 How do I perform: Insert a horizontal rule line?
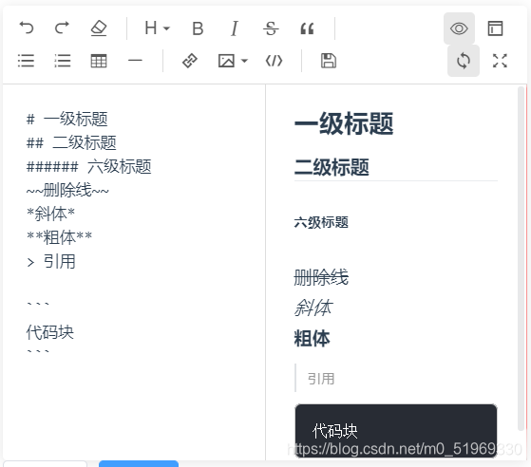tap(135, 61)
